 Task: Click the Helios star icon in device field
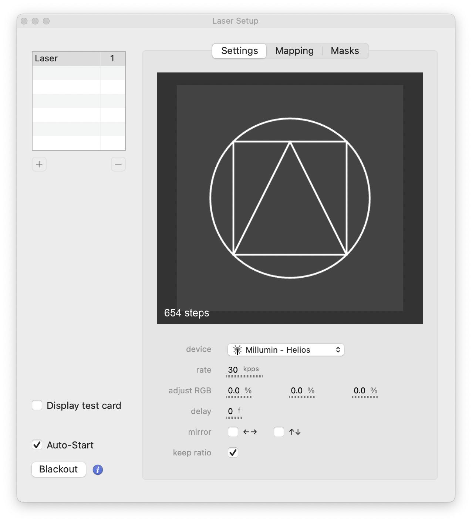pyautogui.click(x=237, y=350)
